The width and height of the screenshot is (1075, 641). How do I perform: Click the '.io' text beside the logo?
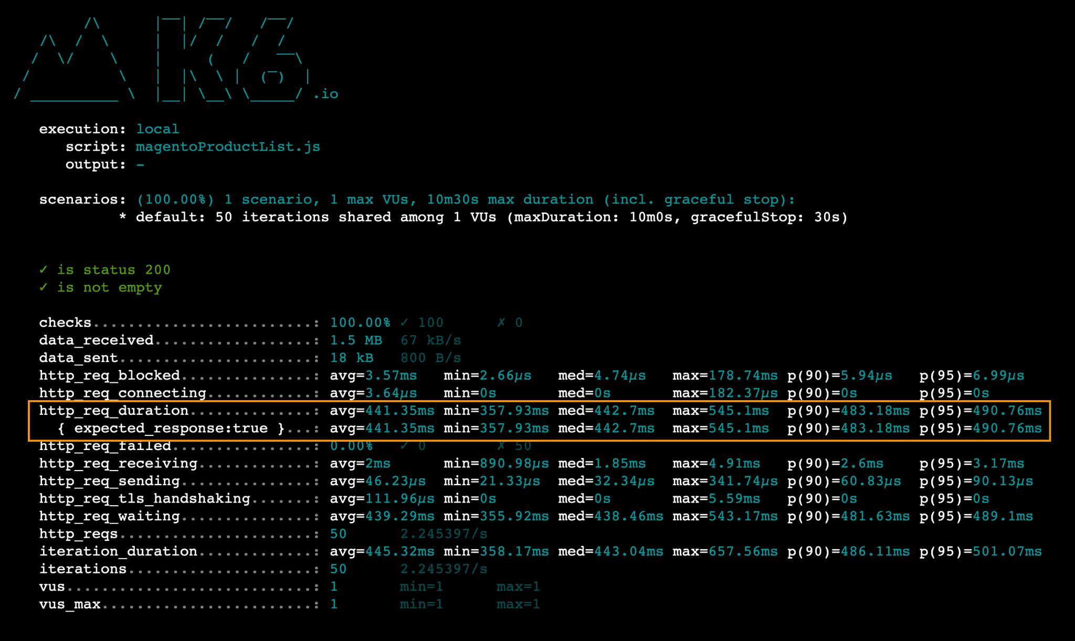pos(325,94)
